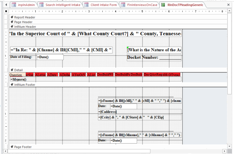Click the vertical scrollbar up arrow
The height and width of the screenshot is (154, 234).
pos(229,11)
